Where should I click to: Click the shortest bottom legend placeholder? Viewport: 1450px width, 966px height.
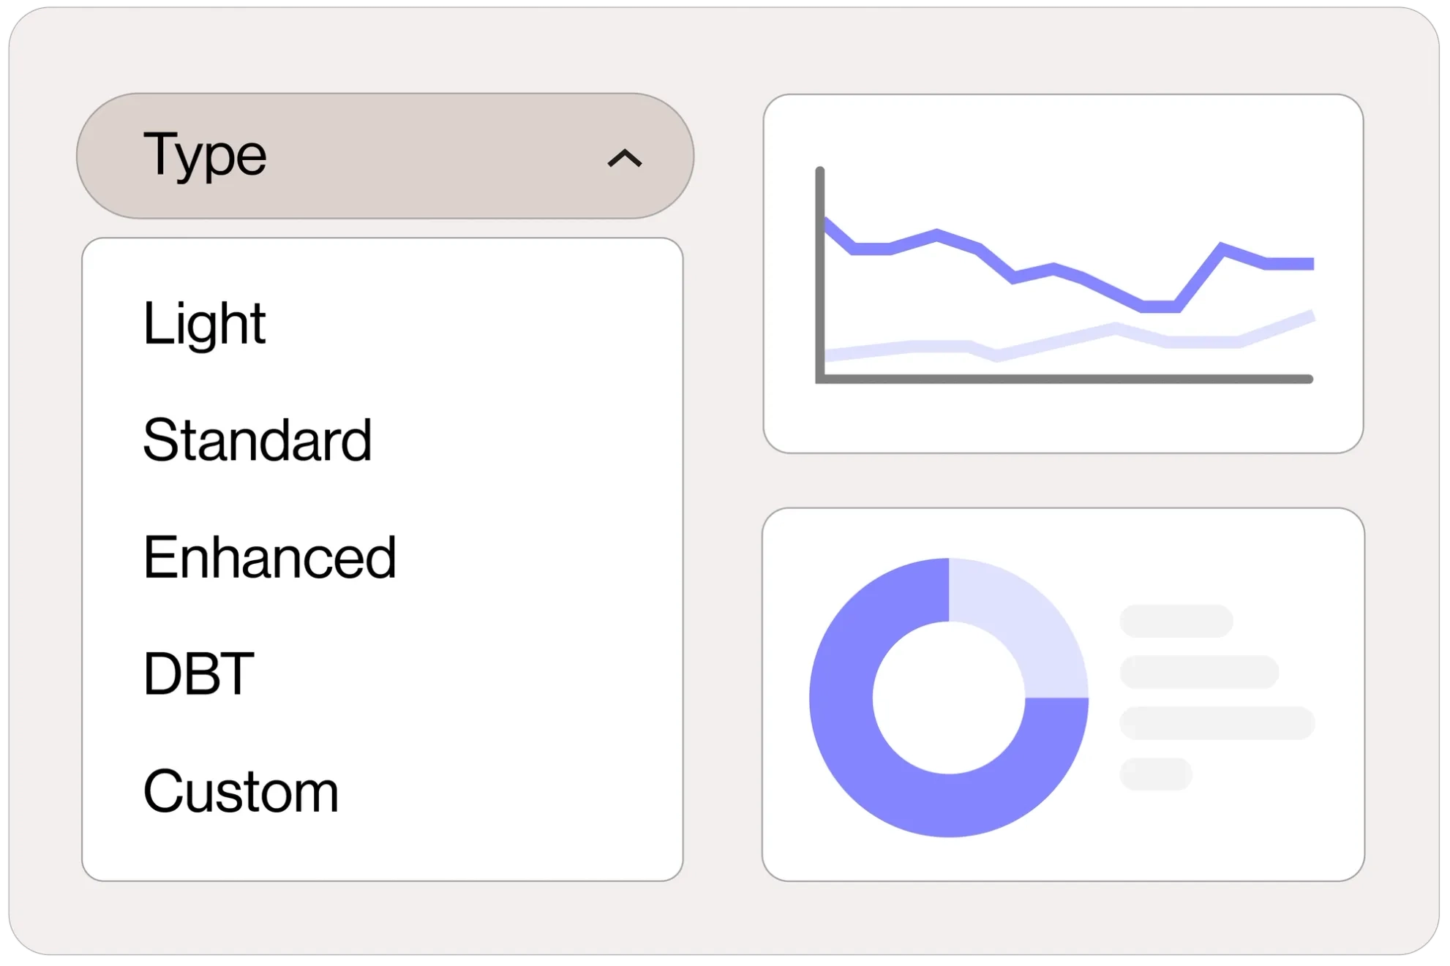pyautogui.click(x=1155, y=774)
